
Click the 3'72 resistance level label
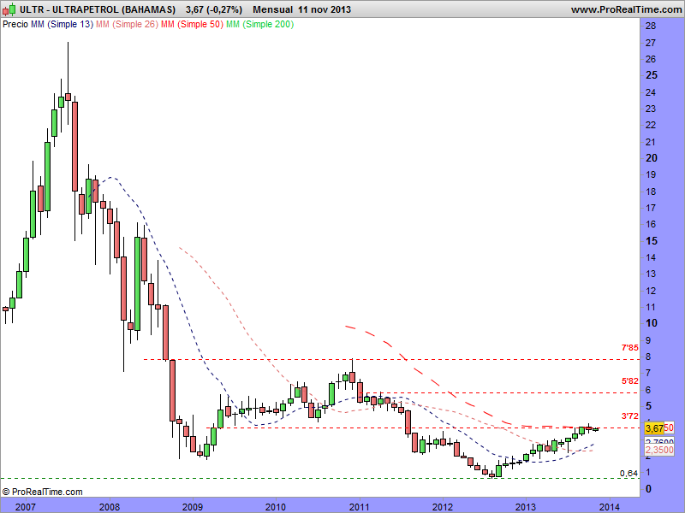pos(629,416)
